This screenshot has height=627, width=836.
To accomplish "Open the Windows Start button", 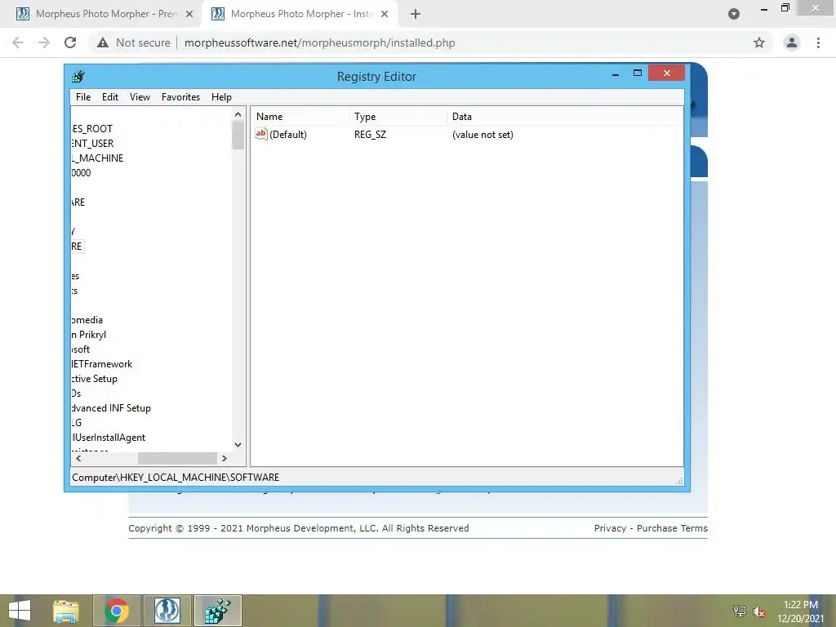I will (x=20, y=611).
